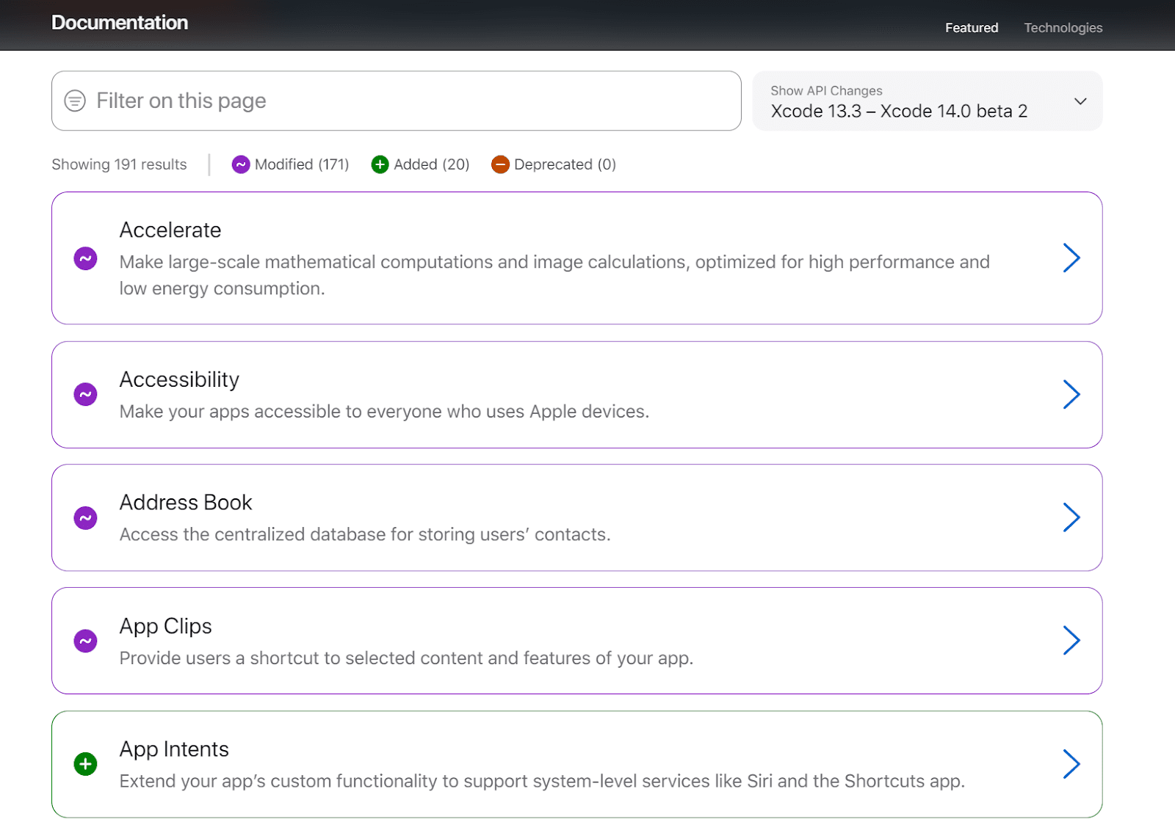The image size is (1175, 833).
Task: Toggle the Deprecated (0) filter
Action: tap(554, 164)
